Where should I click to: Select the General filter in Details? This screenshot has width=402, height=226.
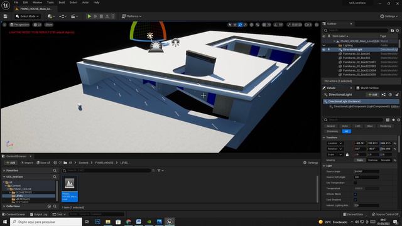click(x=331, y=126)
